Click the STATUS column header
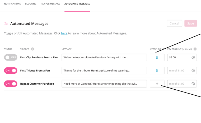 click(x=8, y=49)
